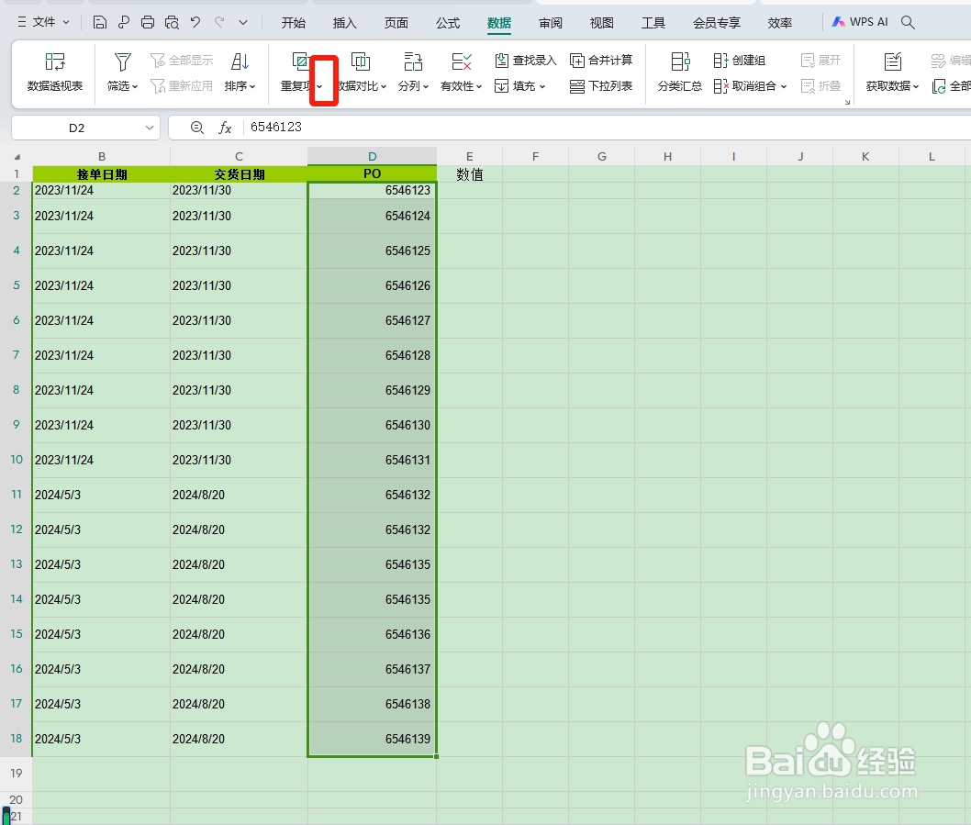Open the 重复项 duplicates dropdown
Screen dimensions: 971x825
[322, 85]
